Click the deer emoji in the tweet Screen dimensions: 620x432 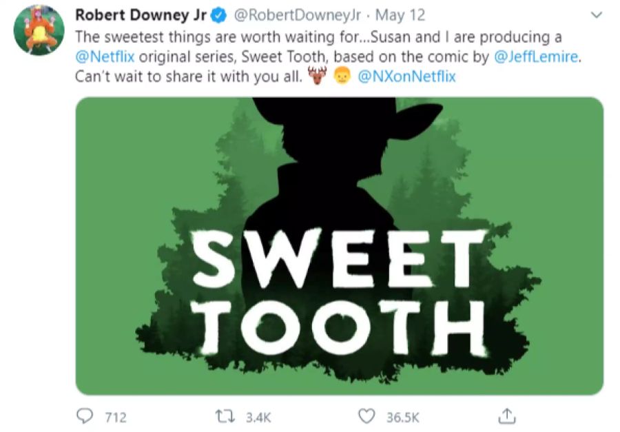click(316, 77)
